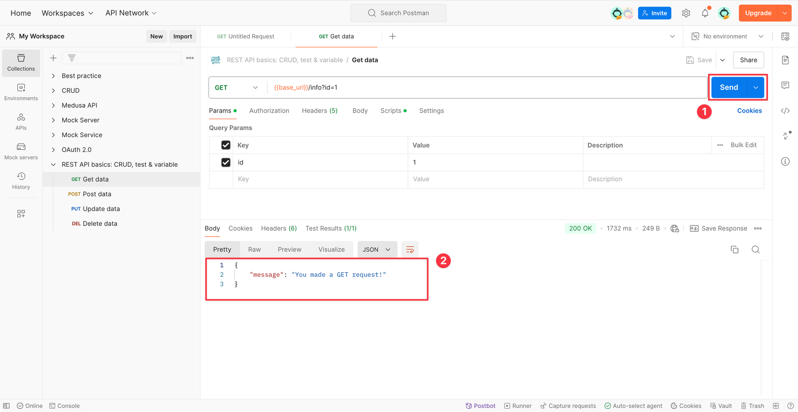Screen dimensions: 798x412
Task: Open the No environment selector
Action: pyautogui.click(x=728, y=36)
